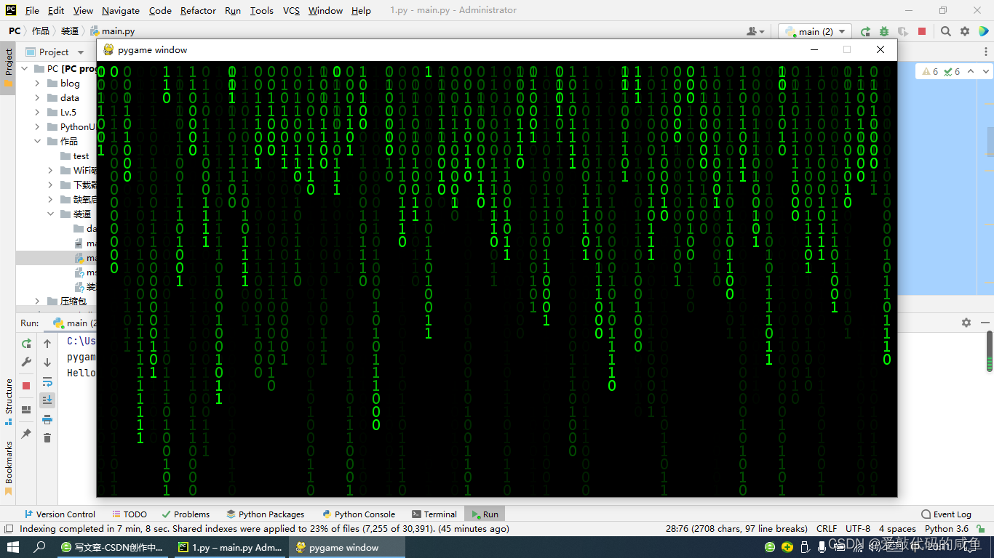The image size is (994, 558).
Task: Expand the blog folder
Action: pyautogui.click(x=38, y=84)
